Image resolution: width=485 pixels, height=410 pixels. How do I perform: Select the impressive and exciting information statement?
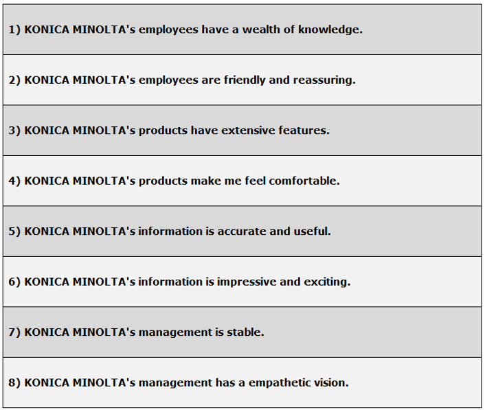coord(179,282)
